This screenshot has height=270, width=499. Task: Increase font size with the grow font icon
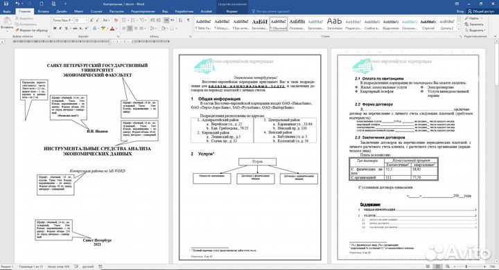[x=91, y=20]
